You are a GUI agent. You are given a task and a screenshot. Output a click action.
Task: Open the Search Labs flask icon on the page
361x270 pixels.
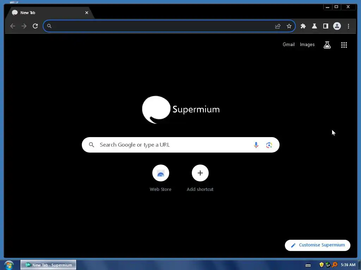click(x=327, y=45)
